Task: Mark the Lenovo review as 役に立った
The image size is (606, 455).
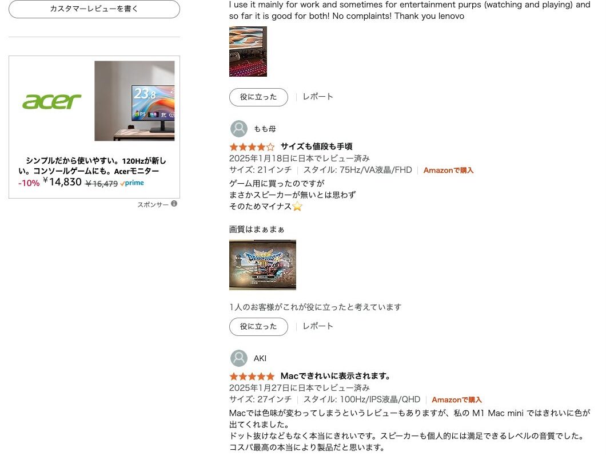Action: tap(258, 97)
